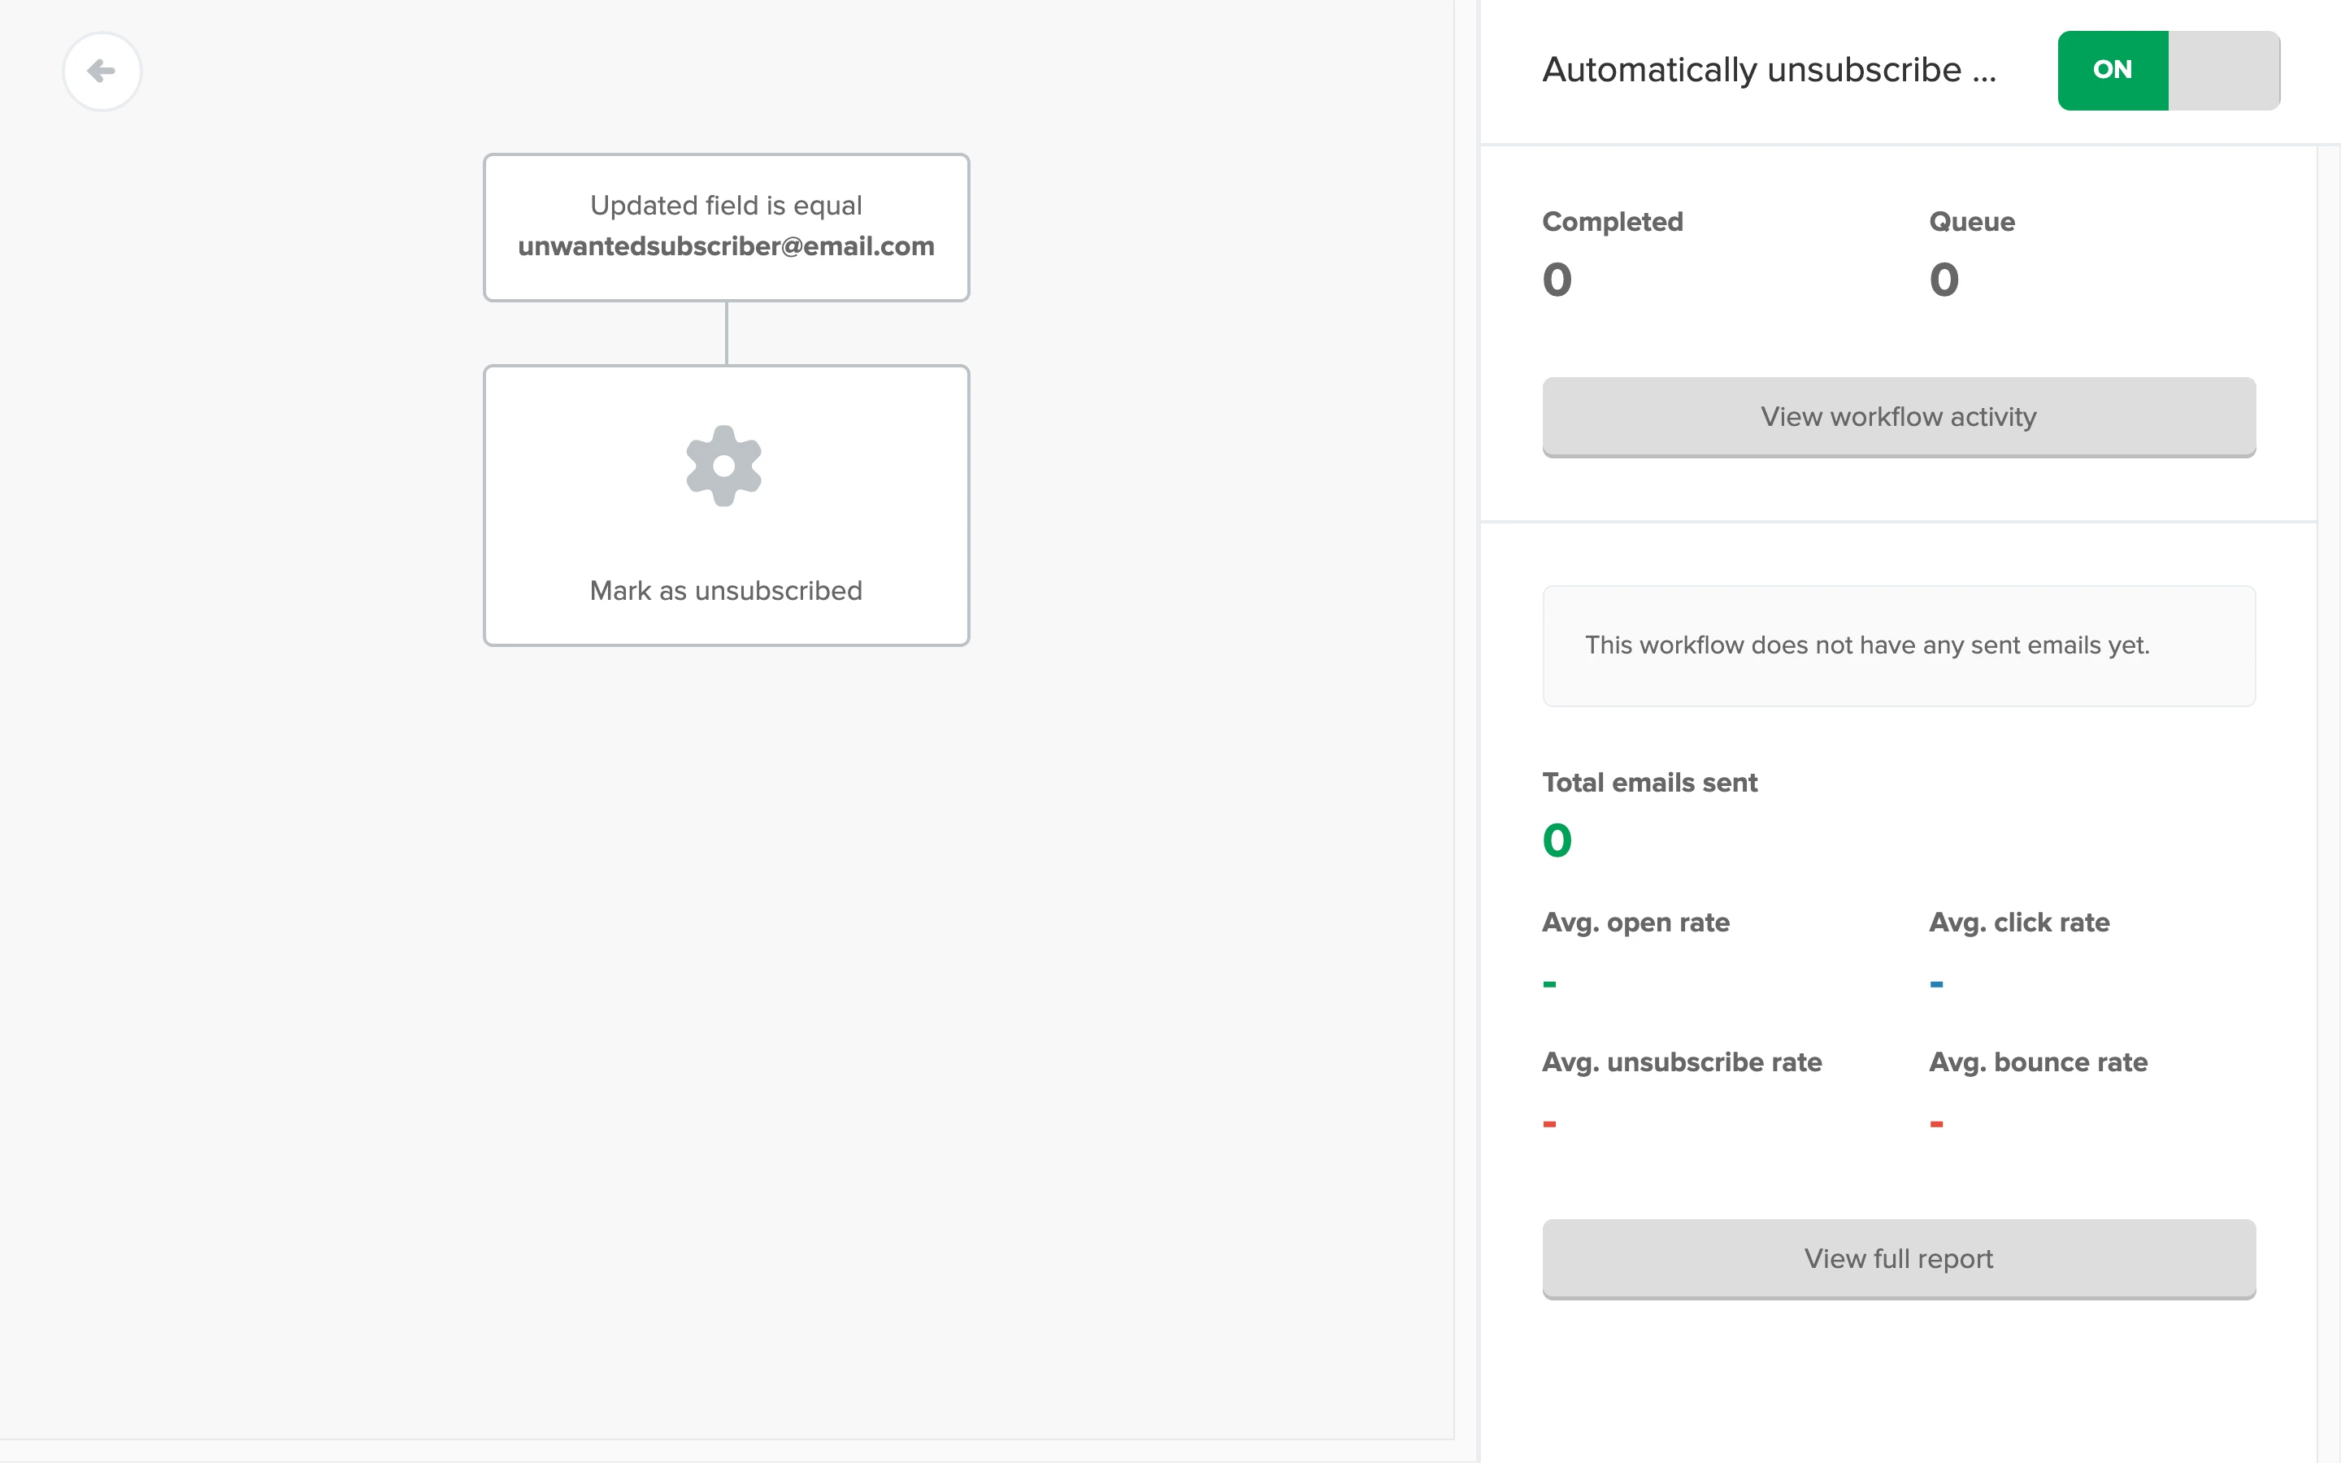The width and height of the screenshot is (2341, 1463).
Task: Select the Updated field is equal trigger
Action: [x=726, y=205]
